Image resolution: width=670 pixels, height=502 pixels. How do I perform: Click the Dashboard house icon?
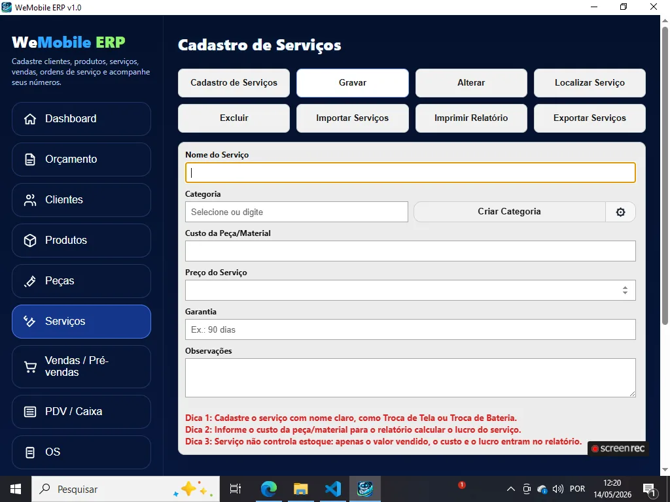(30, 119)
